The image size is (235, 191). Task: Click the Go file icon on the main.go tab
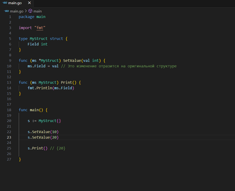click(5, 3)
